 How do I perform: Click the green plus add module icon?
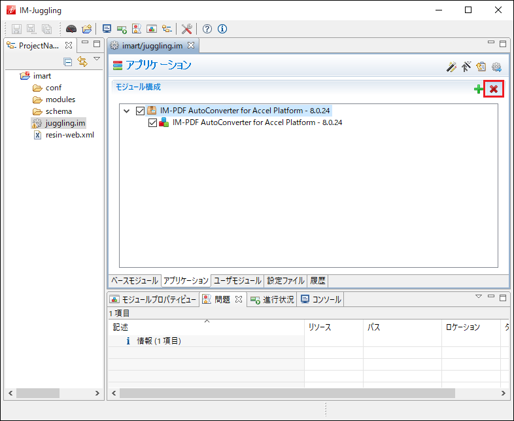click(x=479, y=89)
